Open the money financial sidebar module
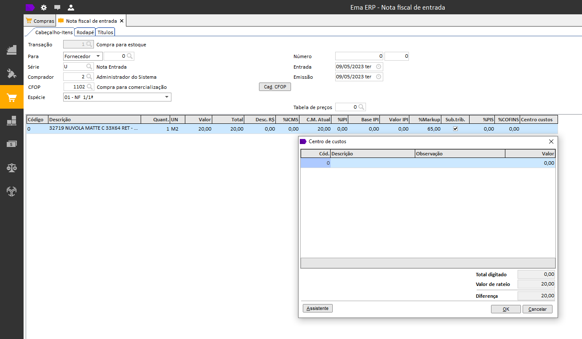 click(x=12, y=144)
